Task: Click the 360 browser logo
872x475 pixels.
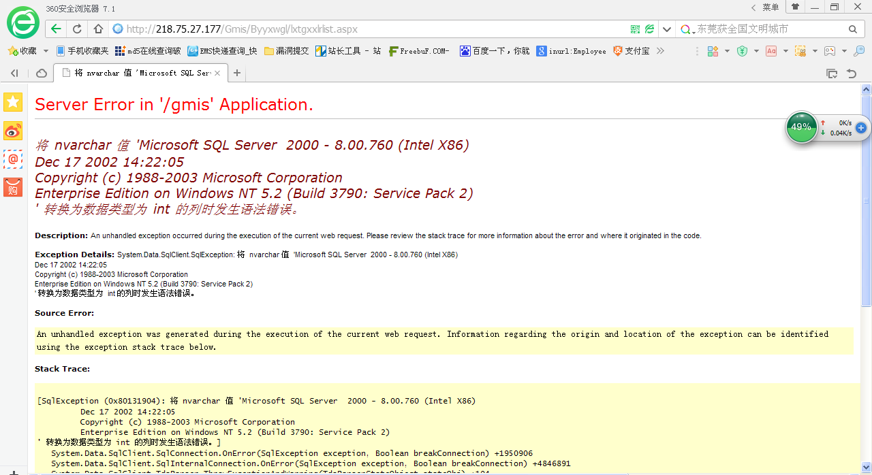Action: [23, 22]
